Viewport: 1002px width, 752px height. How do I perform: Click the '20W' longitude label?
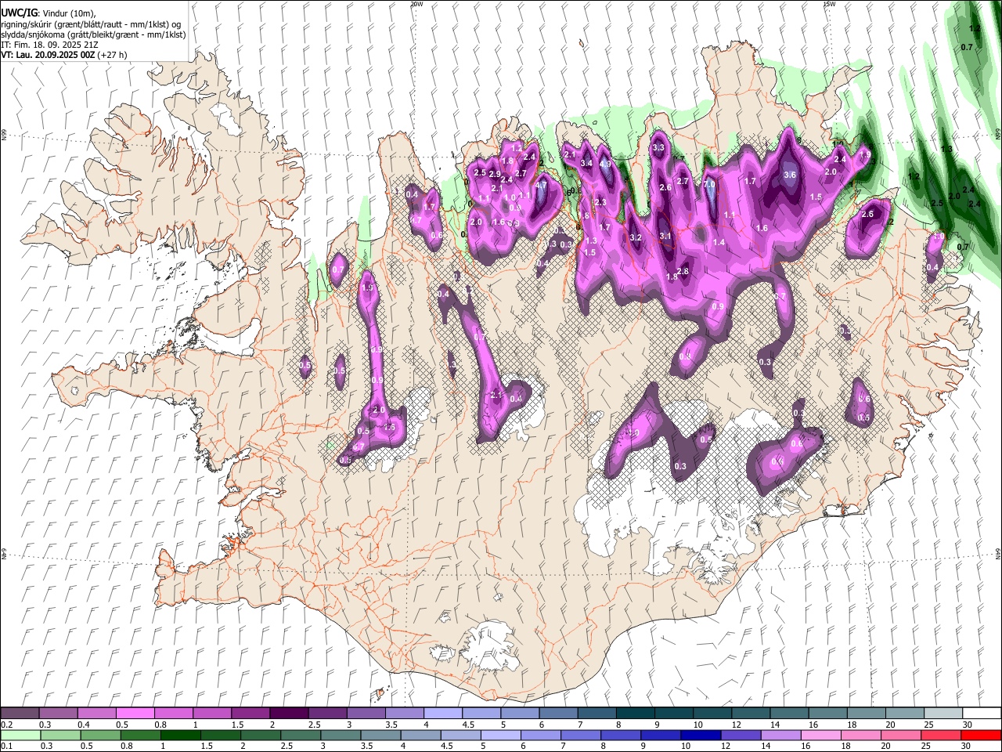coord(416,4)
